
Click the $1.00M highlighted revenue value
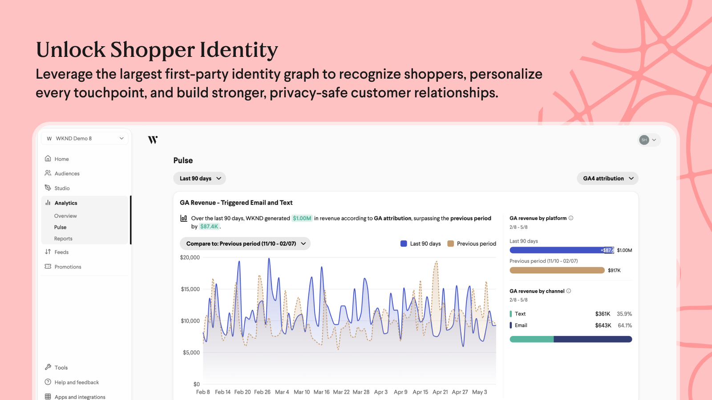coord(302,218)
